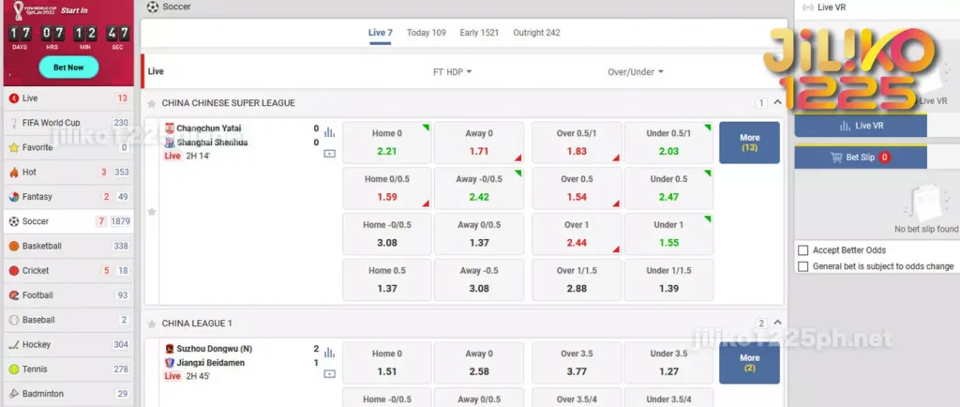Click the Bet Now button

point(68,68)
